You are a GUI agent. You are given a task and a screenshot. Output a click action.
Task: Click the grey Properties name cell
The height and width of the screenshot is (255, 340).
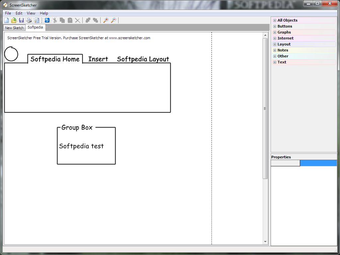pos(285,163)
